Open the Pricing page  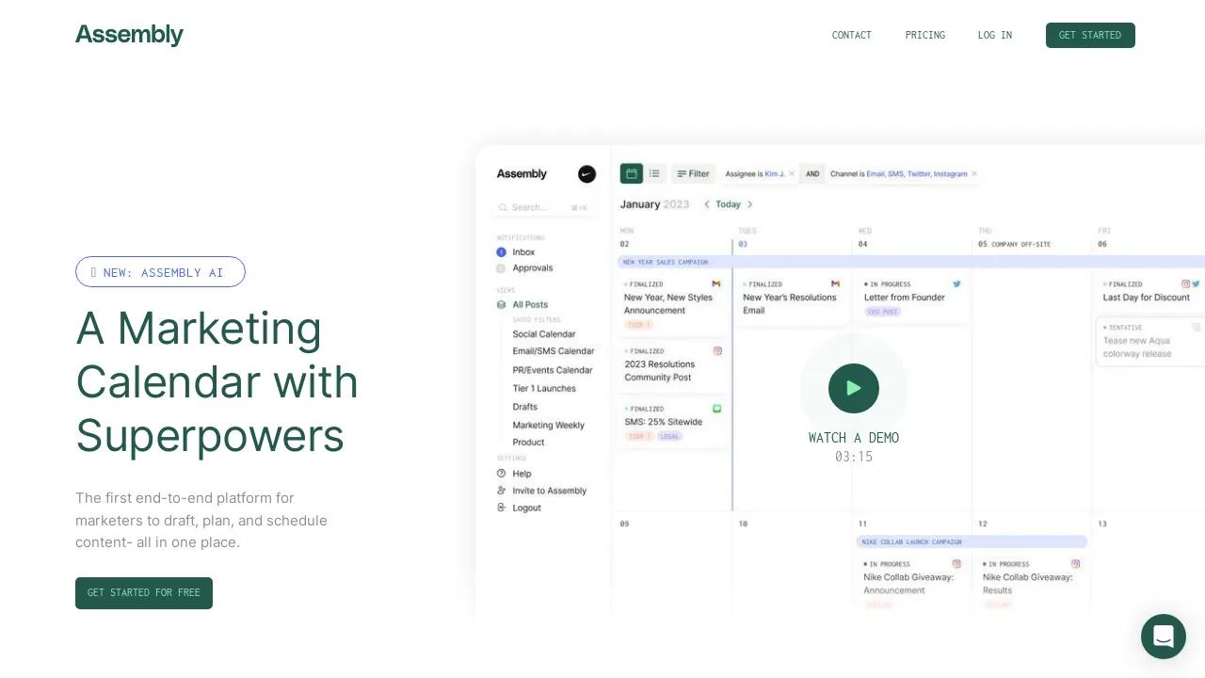point(925,35)
